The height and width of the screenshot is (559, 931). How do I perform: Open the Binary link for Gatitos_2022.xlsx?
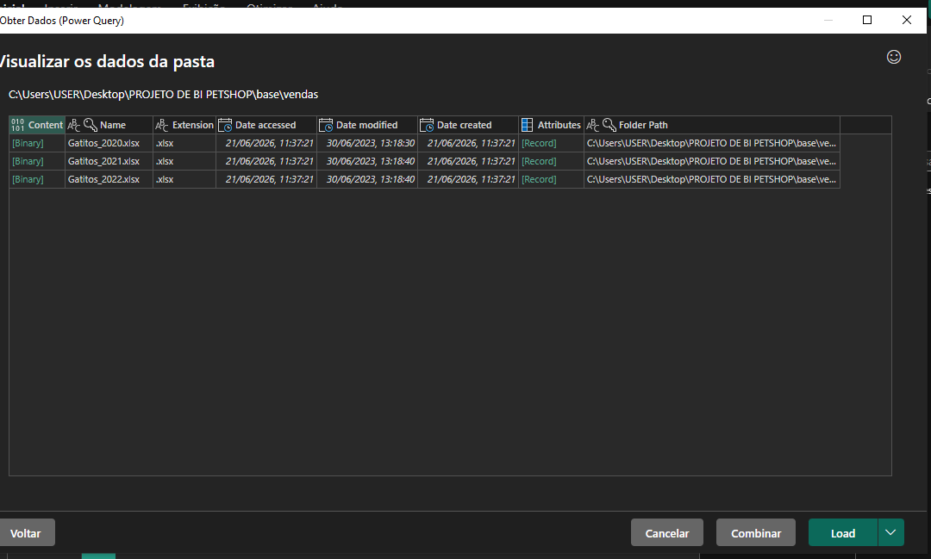click(x=28, y=179)
